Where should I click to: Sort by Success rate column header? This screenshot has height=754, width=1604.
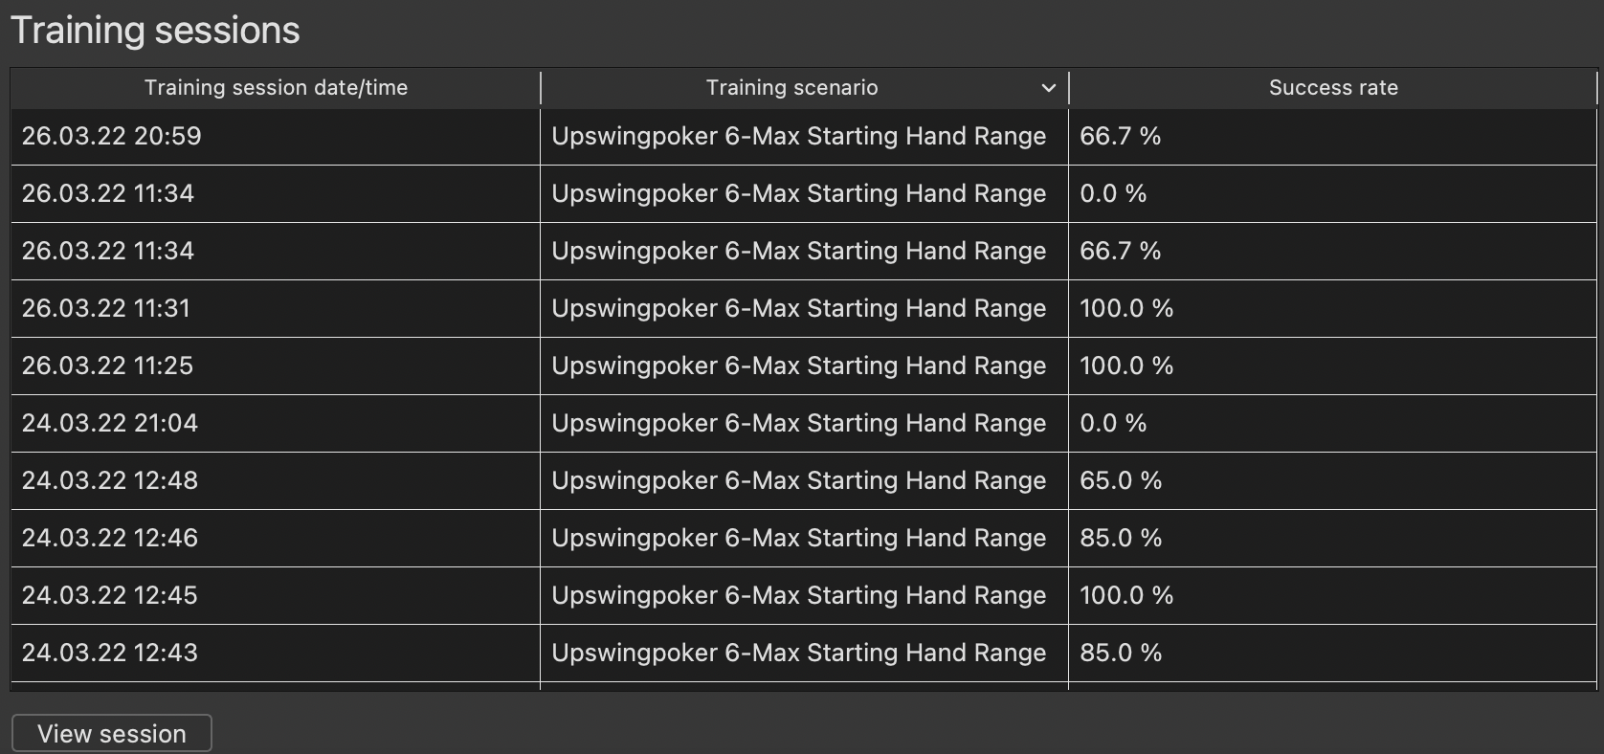click(x=1332, y=88)
